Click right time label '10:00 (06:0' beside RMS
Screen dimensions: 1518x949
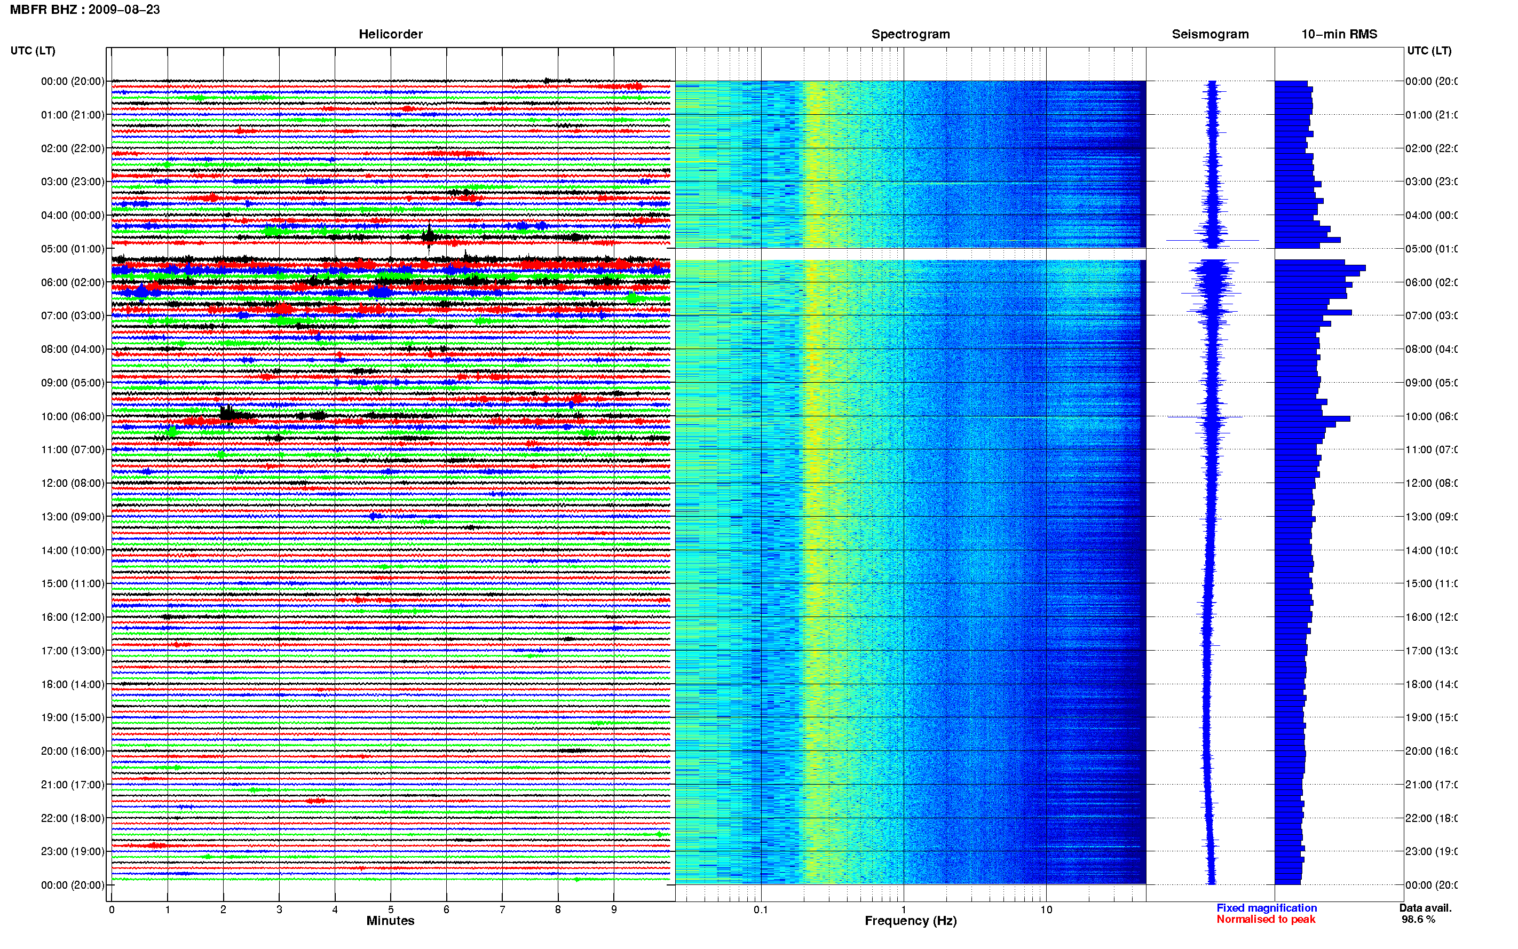1432,416
